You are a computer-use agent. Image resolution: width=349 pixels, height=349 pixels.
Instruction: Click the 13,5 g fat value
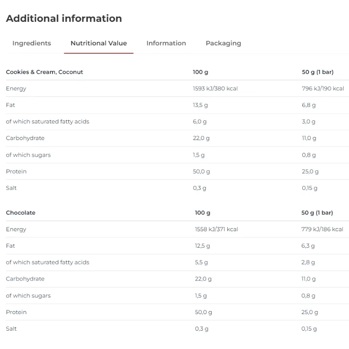(200, 105)
